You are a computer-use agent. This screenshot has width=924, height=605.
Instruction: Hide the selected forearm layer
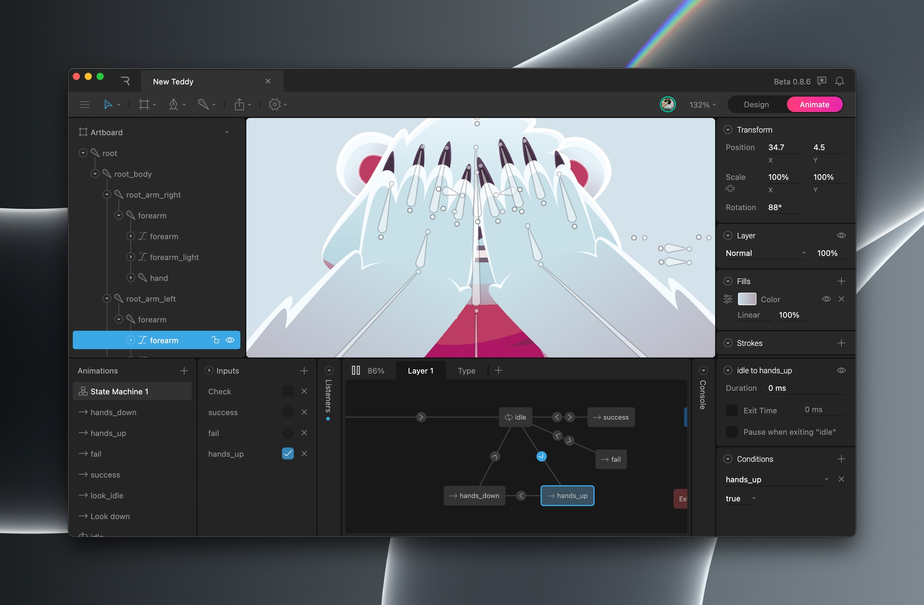pos(230,340)
